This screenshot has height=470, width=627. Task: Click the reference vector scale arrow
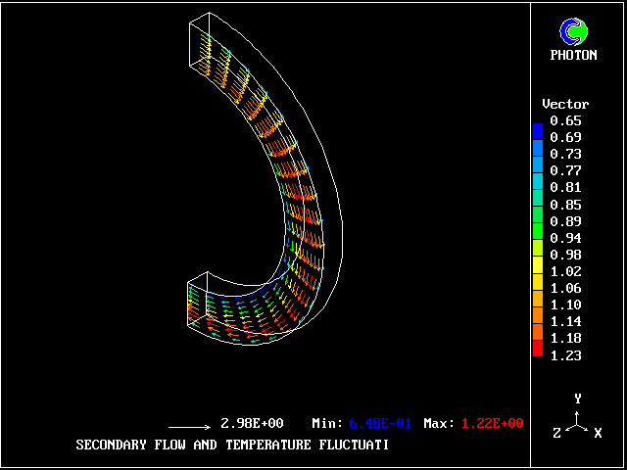tap(189, 427)
